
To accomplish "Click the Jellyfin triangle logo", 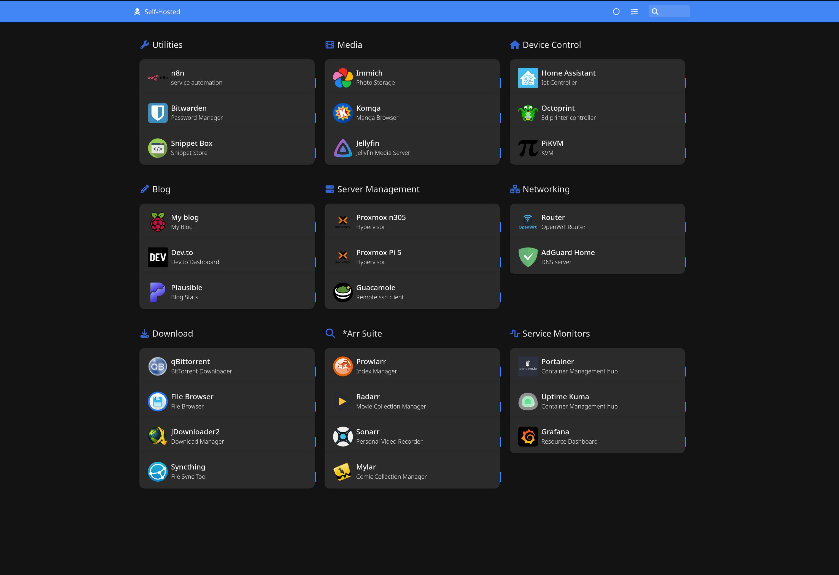I will (342, 148).
